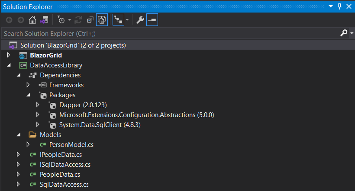Click IPeopleData.cs C# file icon
Image resolution: width=355 pixels, height=191 pixels.
click(x=33, y=154)
